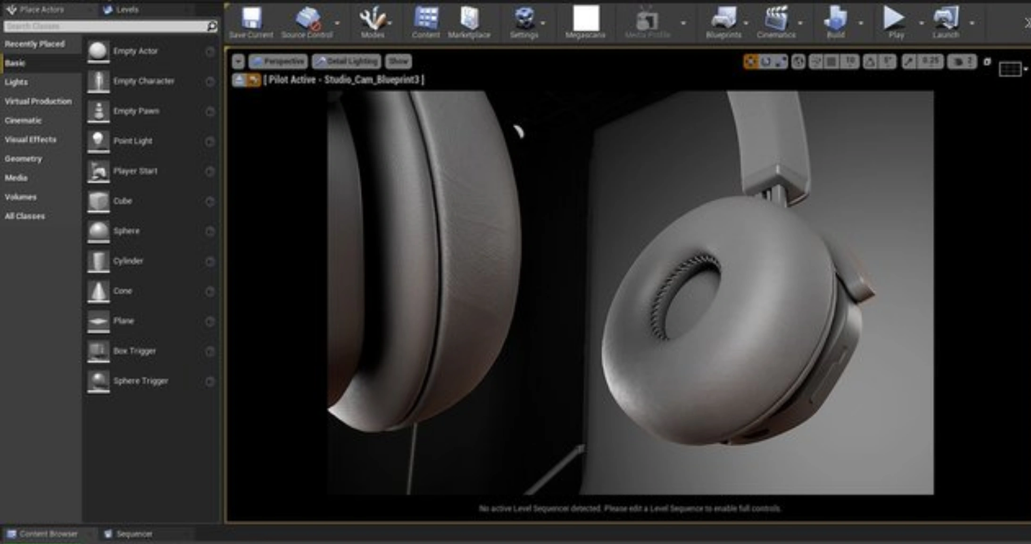
Task: Select the Box Trigger actor entry
Action: [x=151, y=351]
